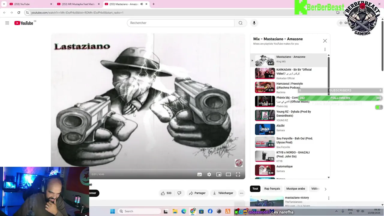Select the Rap français filter chip
This screenshot has height=216, width=384.
pyautogui.click(x=272, y=189)
